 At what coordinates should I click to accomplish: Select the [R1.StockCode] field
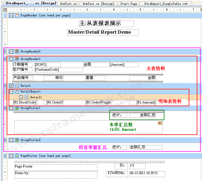25,102
